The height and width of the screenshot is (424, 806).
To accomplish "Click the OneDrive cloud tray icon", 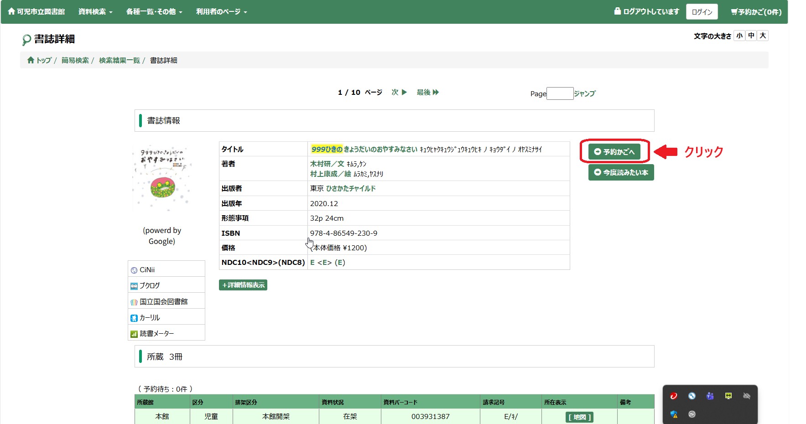I will pyautogui.click(x=746, y=396).
